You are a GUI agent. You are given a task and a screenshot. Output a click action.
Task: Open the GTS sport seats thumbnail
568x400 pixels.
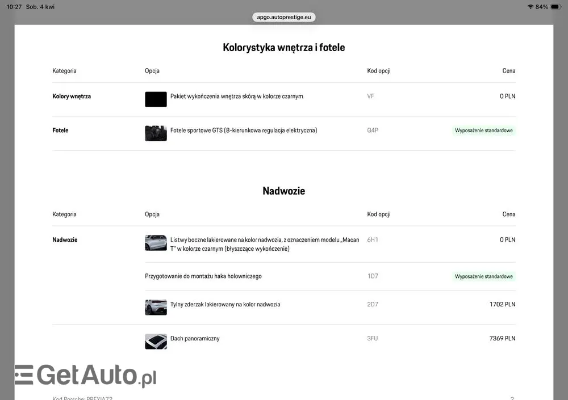pos(156,133)
